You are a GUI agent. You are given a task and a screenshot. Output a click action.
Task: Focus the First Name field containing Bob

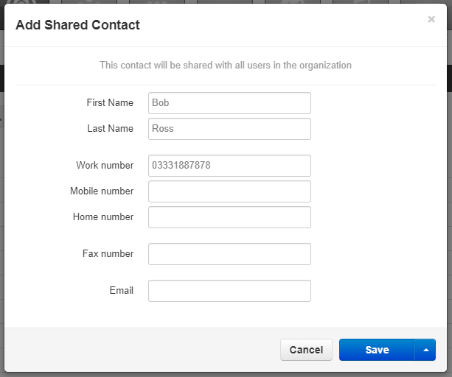(x=229, y=103)
